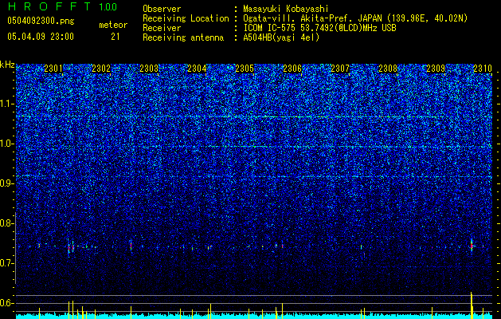The image size is (501, 319).
Task: Click the meteor count value 21
Action: click(115, 37)
